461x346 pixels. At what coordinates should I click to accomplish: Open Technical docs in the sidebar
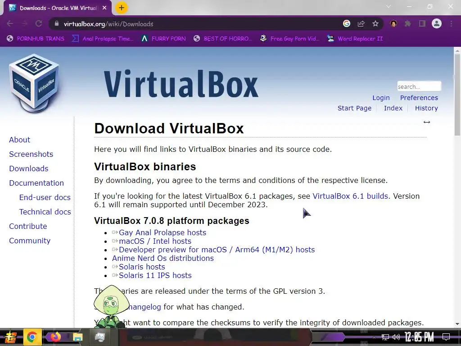(45, 212)
